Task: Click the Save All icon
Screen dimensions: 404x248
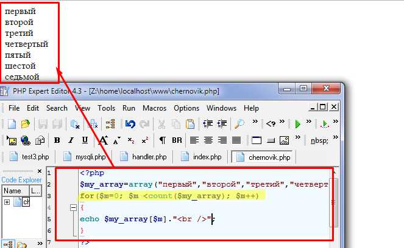Action: click(57, 124)
